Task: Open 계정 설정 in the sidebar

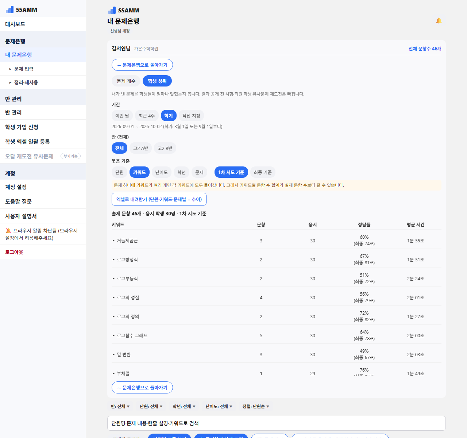Action: (x=43, y=187)
